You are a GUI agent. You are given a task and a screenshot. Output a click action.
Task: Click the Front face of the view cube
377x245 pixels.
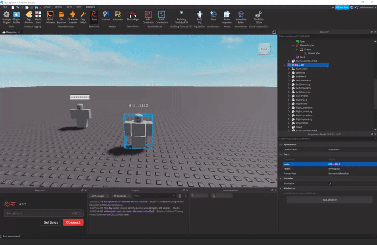(x=264, y=49)
